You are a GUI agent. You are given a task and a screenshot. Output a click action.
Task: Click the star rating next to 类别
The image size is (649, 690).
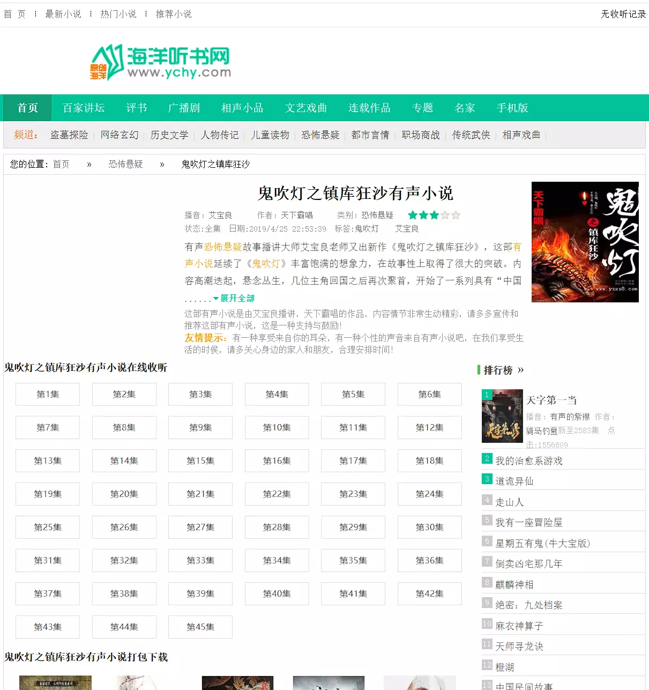point(434,216)
